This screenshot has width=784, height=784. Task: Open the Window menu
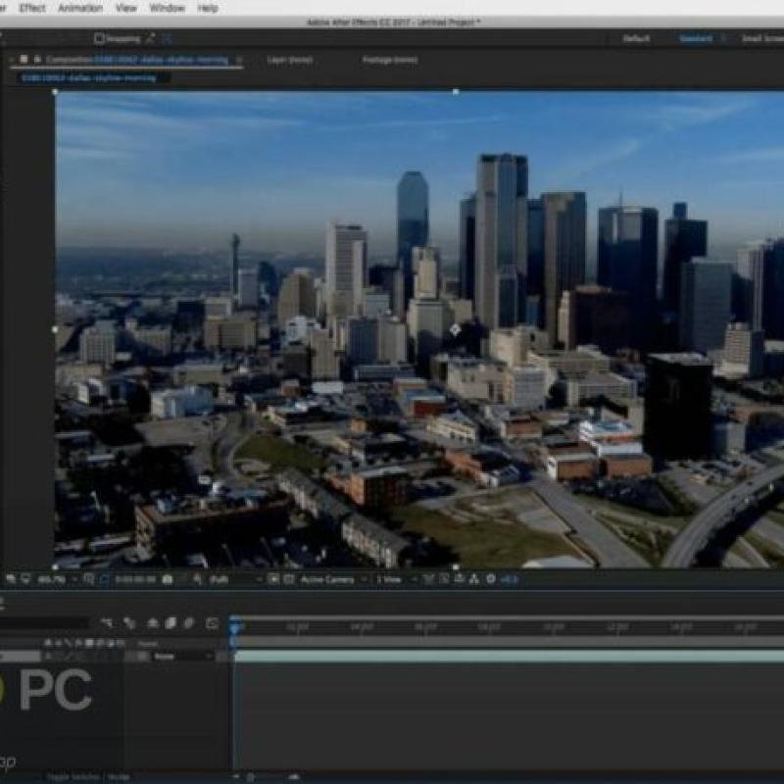(x=168, y=8)
